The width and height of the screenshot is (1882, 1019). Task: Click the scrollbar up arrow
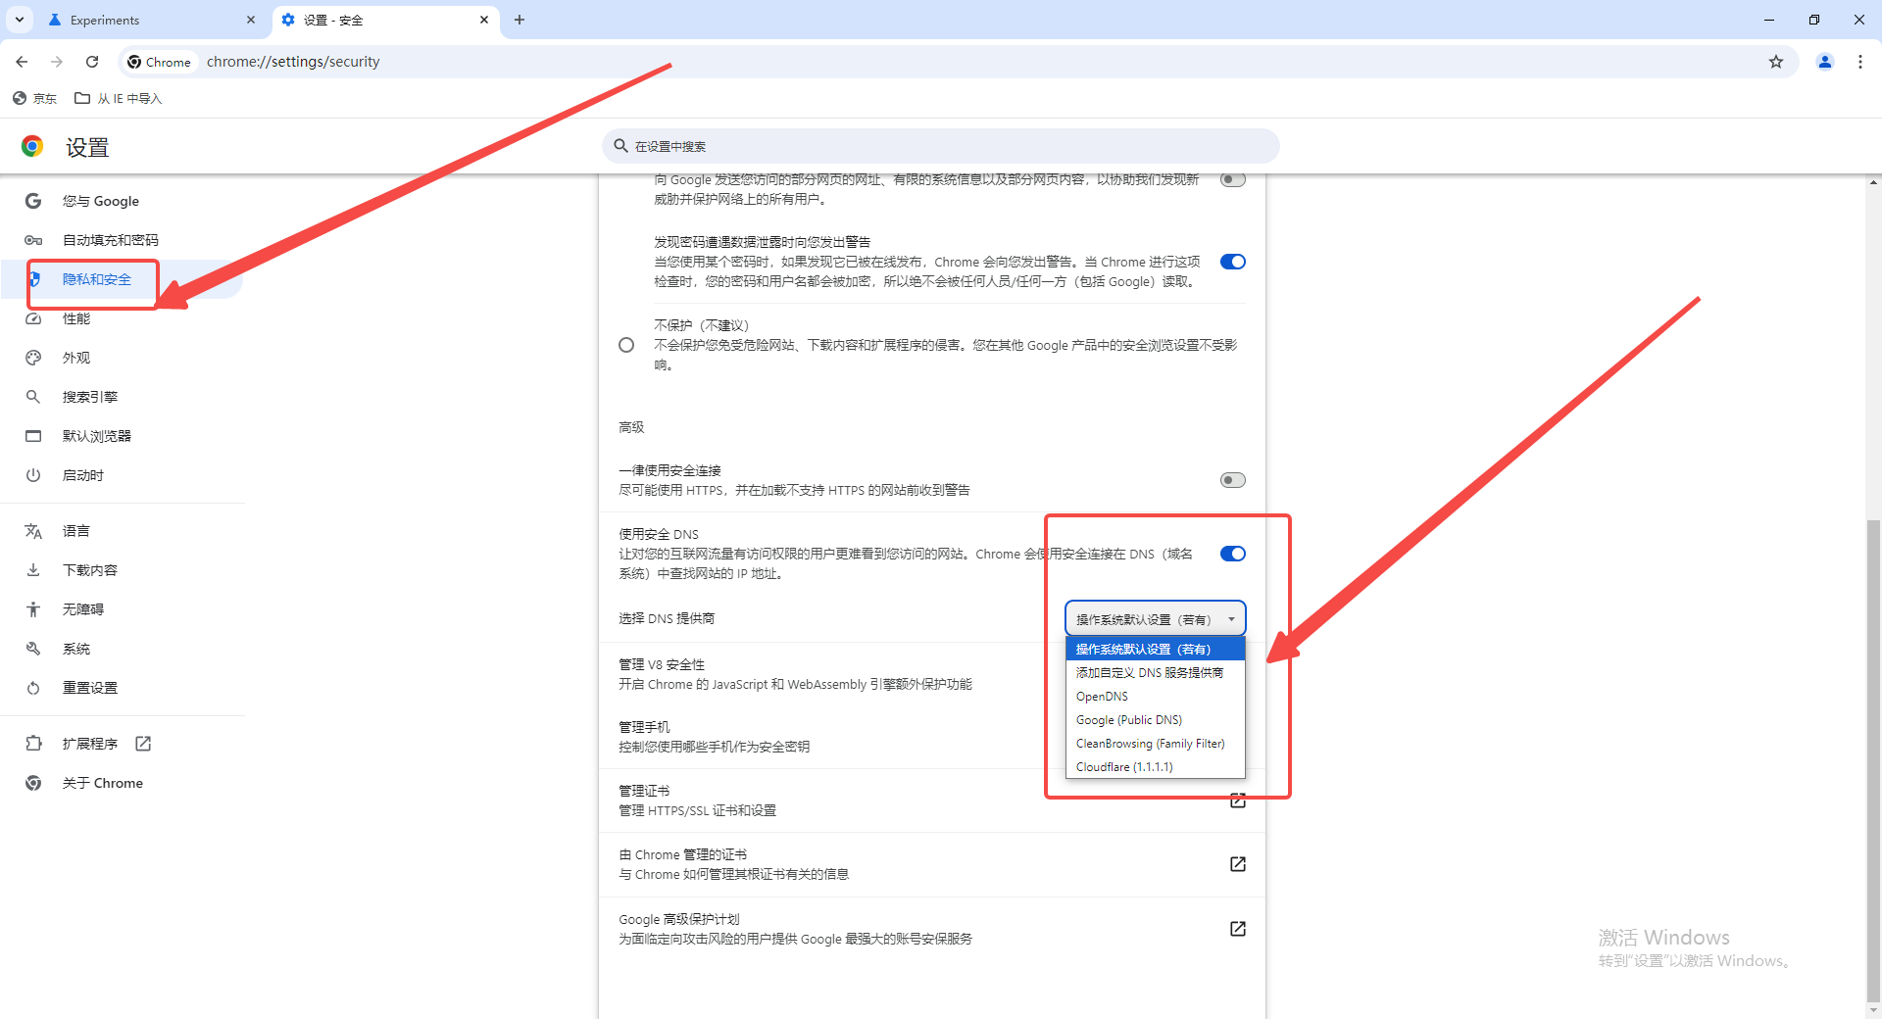[x=1873, y=182]
